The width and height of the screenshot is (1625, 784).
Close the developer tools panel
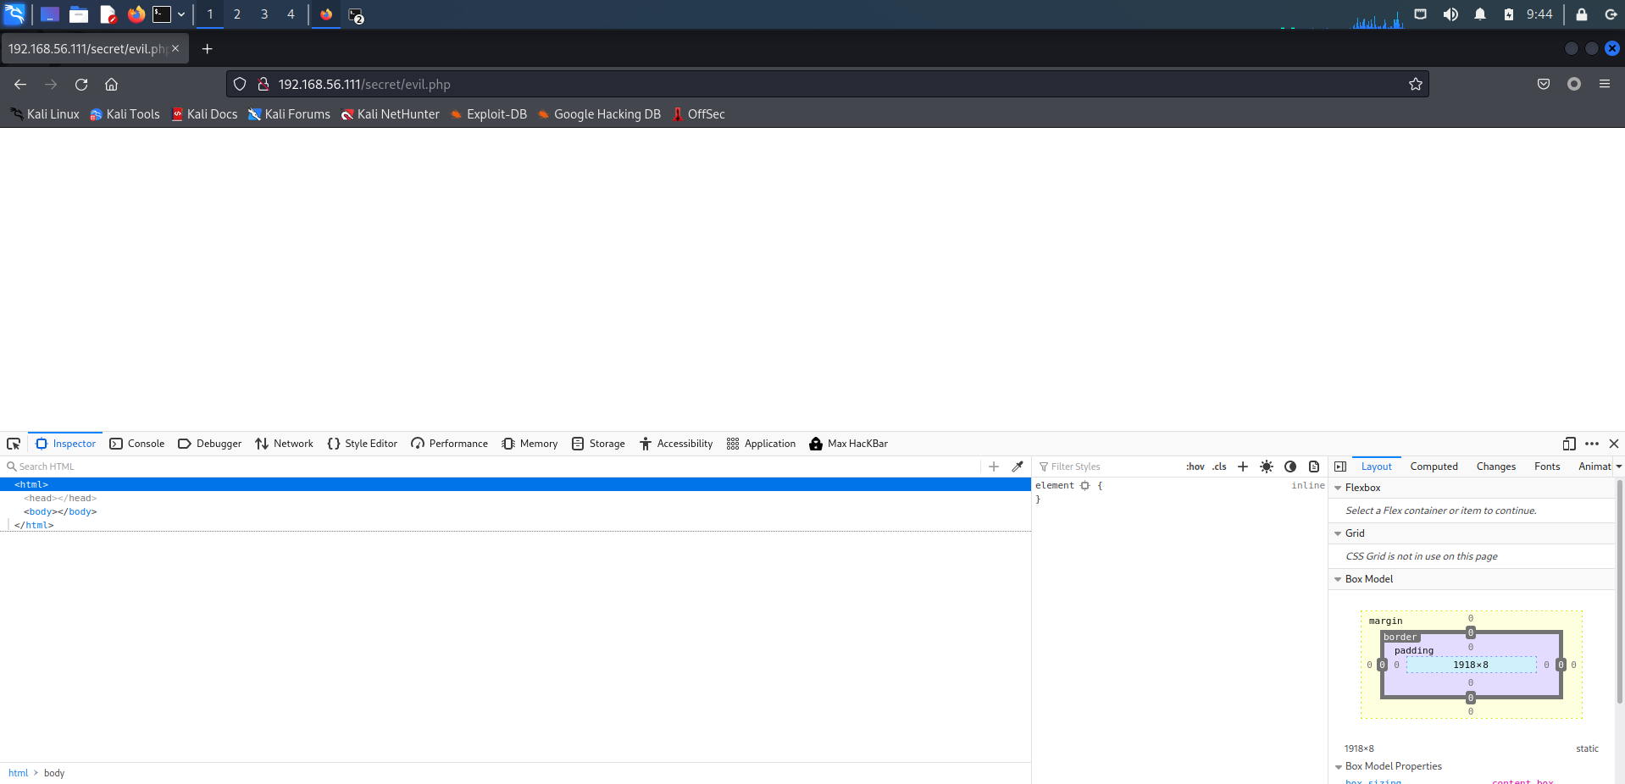click(x=1614, y=444)
